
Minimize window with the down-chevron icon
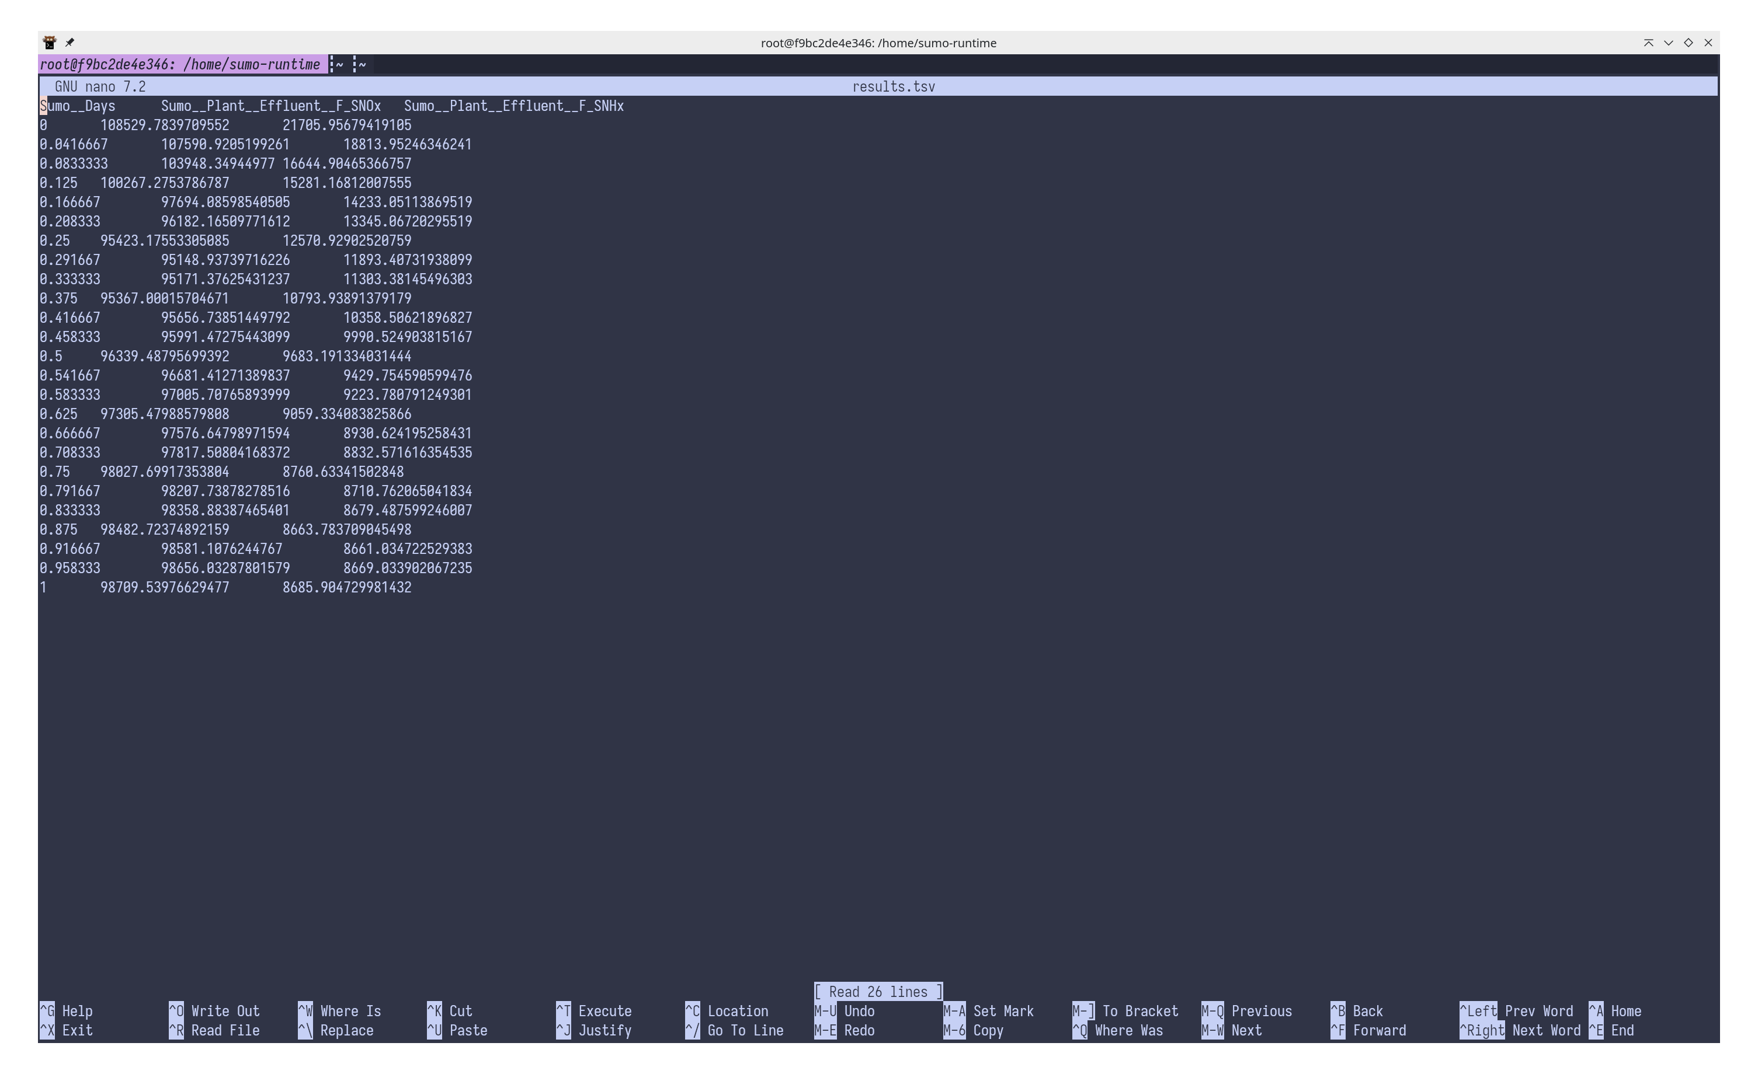click(x=1668, y=43)
